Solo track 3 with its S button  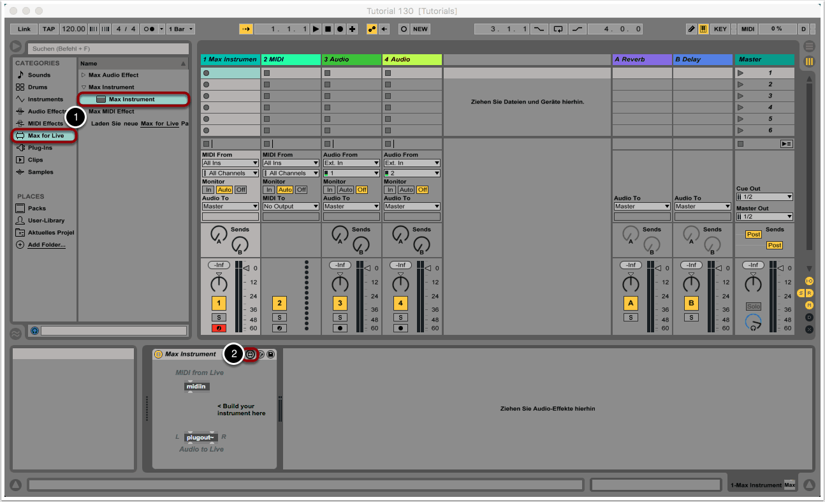340,317
